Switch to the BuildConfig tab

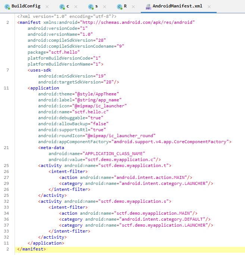pyautogui.click(x=26, y=7)
